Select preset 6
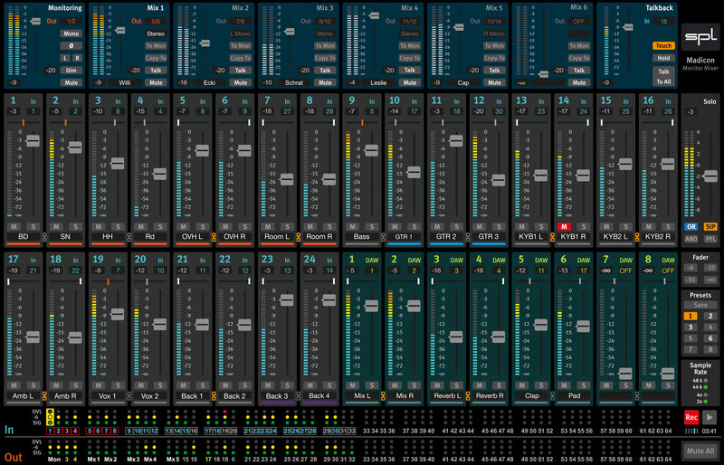Image resolution: width=724 pixels, height=465 pixels. pyautogui.click(x=710, y=338)
